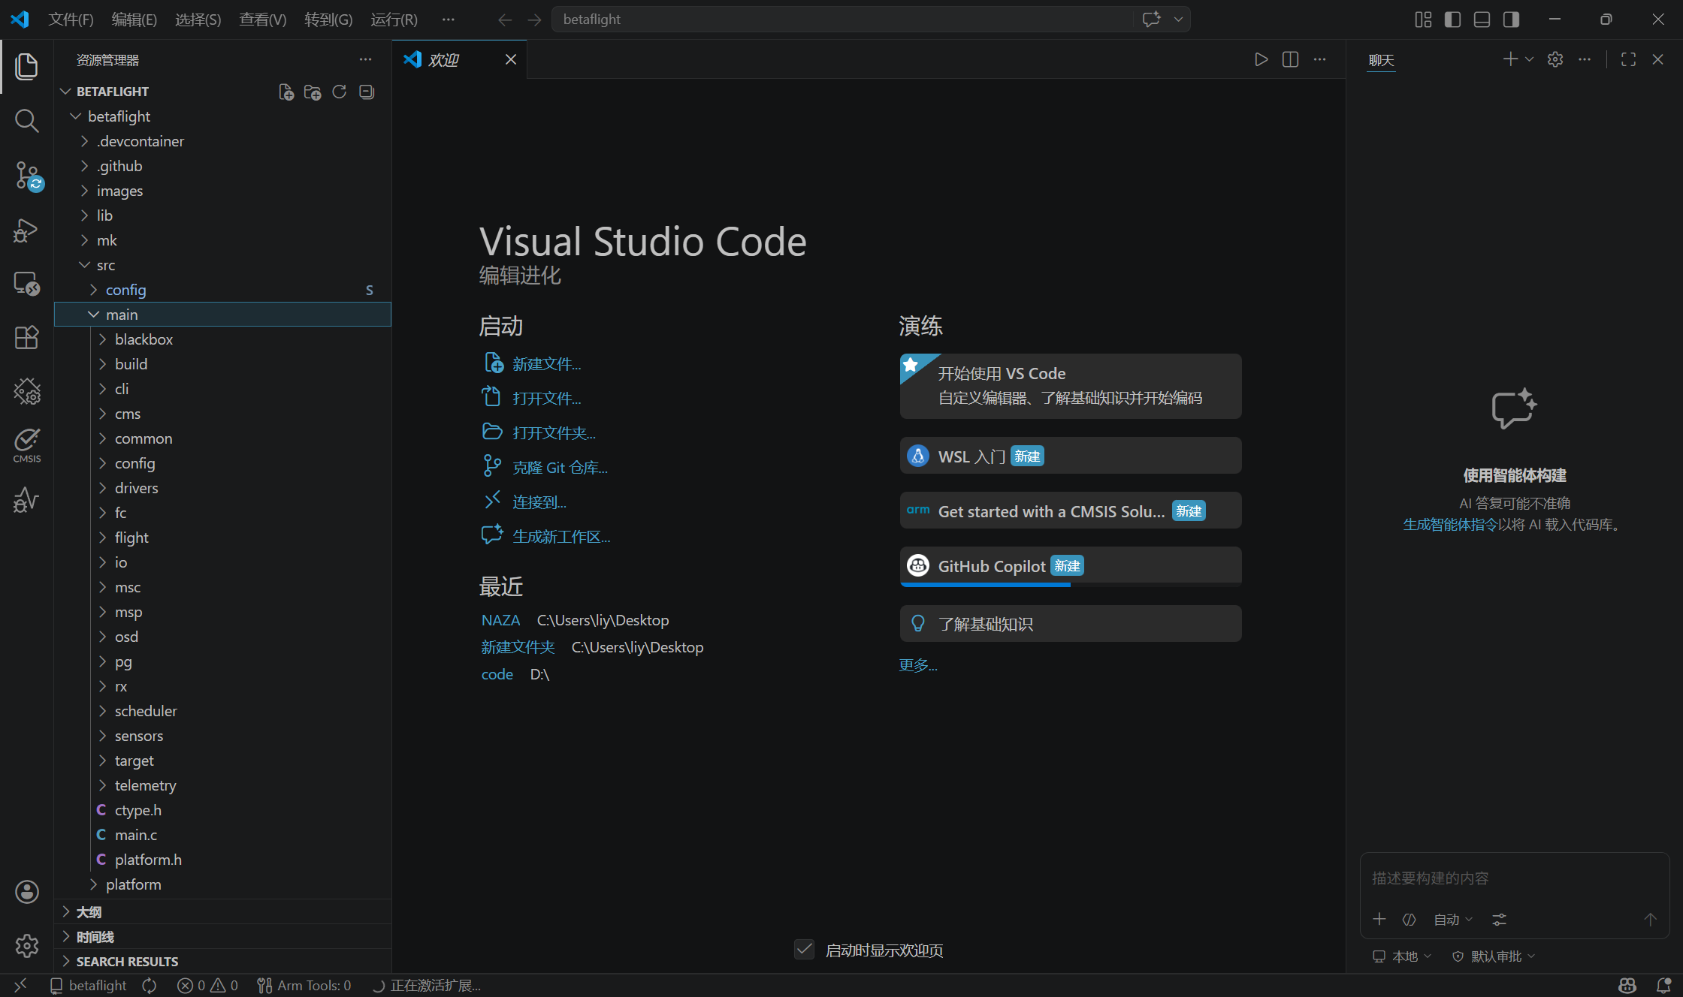Screen dimensions: 1683x997
Task: Click the betaflight command center search box
Action: 841,20
